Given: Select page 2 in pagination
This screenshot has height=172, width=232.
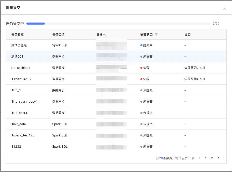Looking at the screenshot, I should point(212,158).
